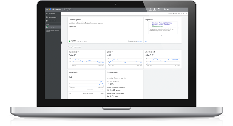Go to next date range
The width and height of the screenshot is (233, 126).
coord(186,13)
